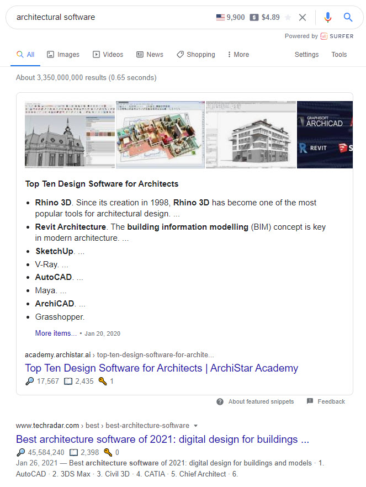Click the Feedback flag icon

click(x=310, y=401)
